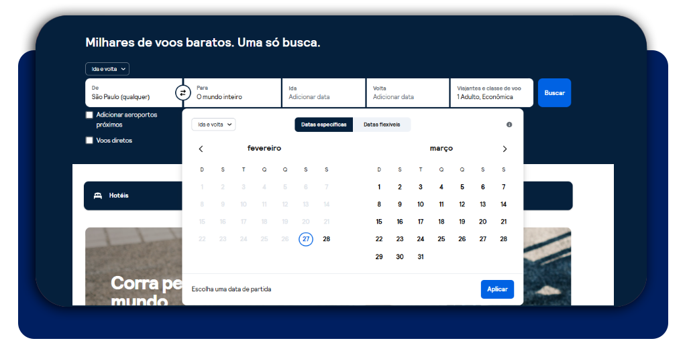Open Ida e volta dropdown inside calendar popup
Image resolution: width=687 pixels, height=359 pixels.
(214, 125)
